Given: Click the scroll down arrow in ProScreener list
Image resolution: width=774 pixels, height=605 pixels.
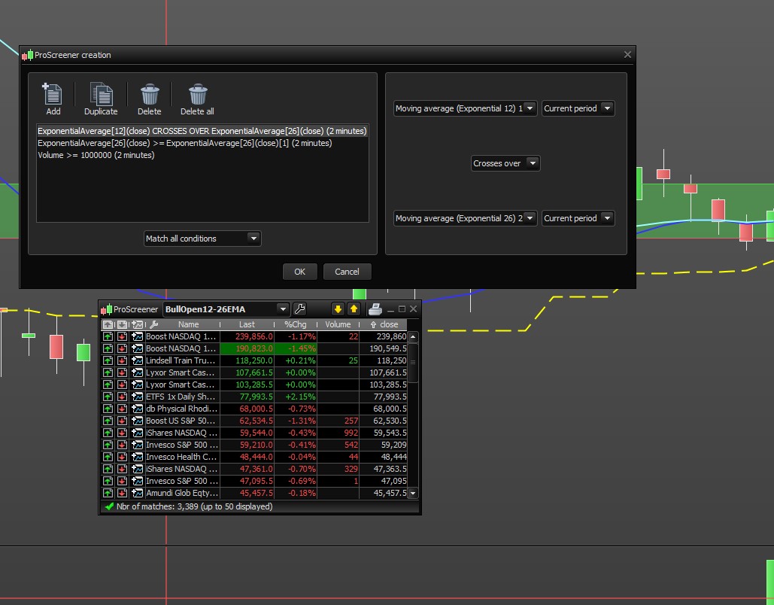Looking at the screenshot, I should 413,493.
